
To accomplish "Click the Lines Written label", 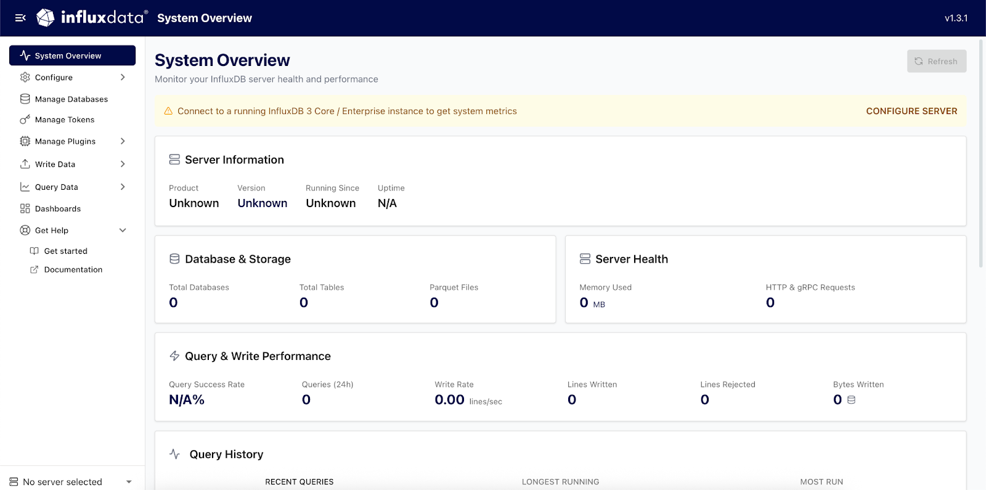I will point(592,385).
